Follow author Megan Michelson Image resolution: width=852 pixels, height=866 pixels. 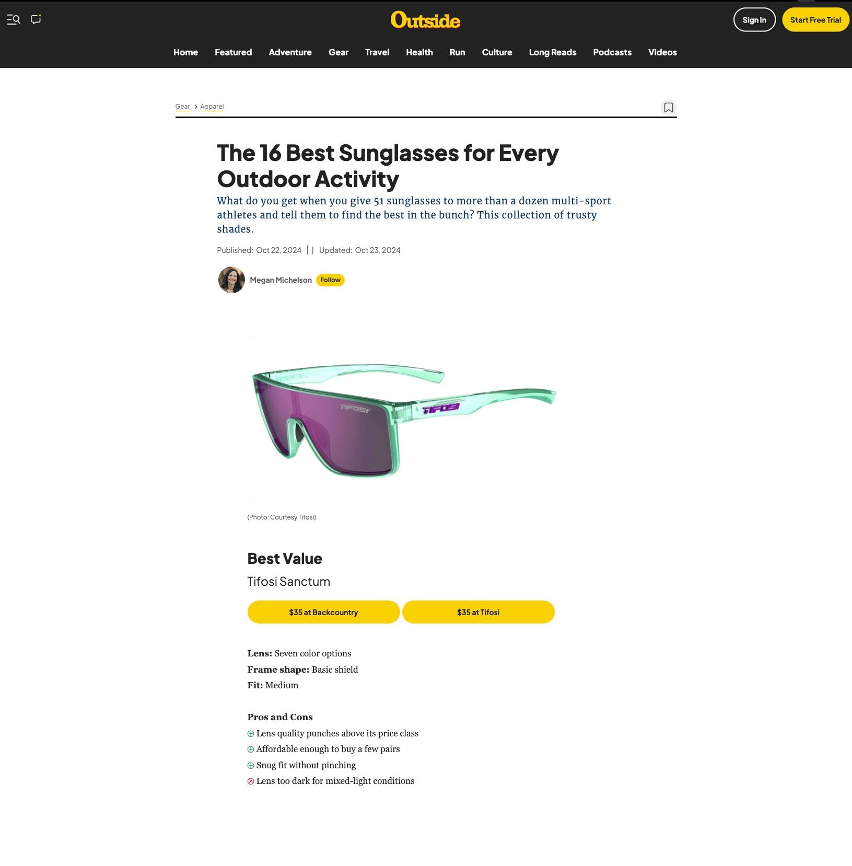pos(330,280)
